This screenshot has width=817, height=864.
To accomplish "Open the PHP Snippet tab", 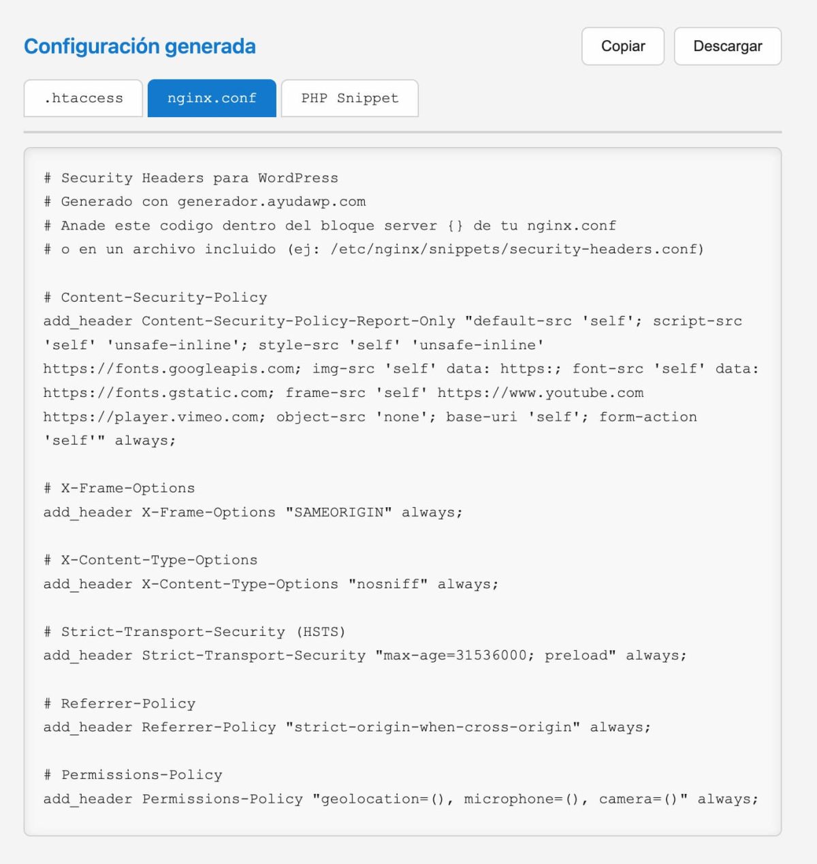I will tap(349, 98).
